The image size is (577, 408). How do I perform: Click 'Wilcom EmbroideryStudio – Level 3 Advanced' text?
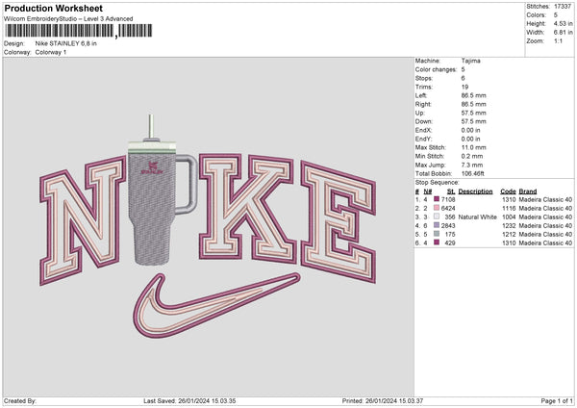68,19
